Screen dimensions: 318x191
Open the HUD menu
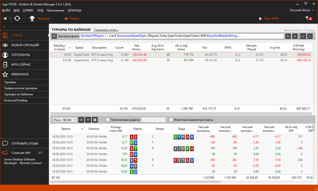point(40,10)
